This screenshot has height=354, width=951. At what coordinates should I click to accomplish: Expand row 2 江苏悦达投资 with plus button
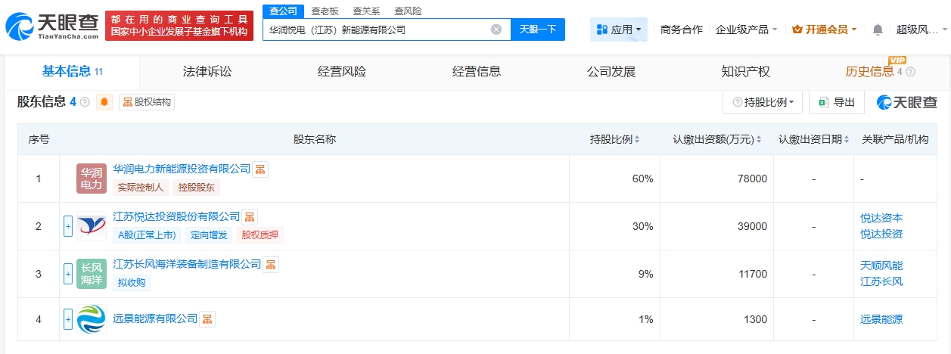coord(68,225)
